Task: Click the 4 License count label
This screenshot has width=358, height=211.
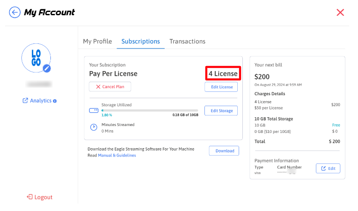Action: (x=223, y=73)
